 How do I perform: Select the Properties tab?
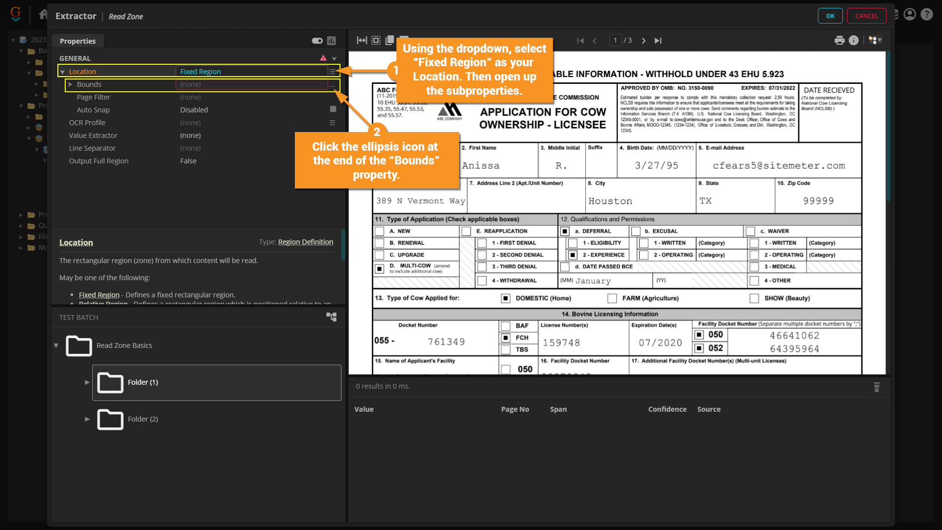tap(78, 41)
